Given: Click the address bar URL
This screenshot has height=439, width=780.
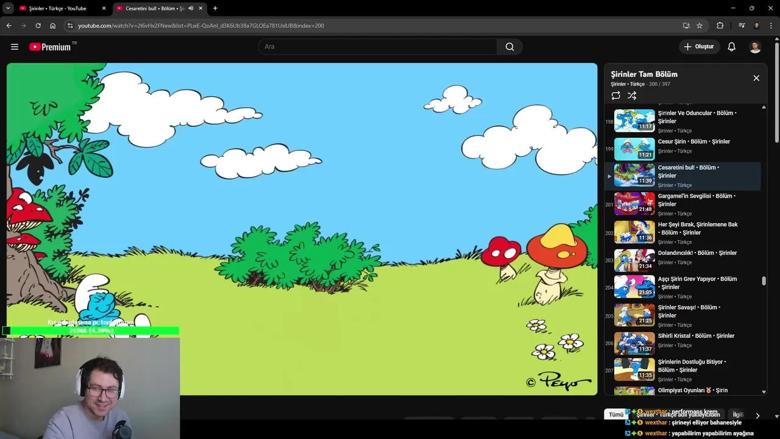Looking at the screenshot, I should click(x=201, y=26).
